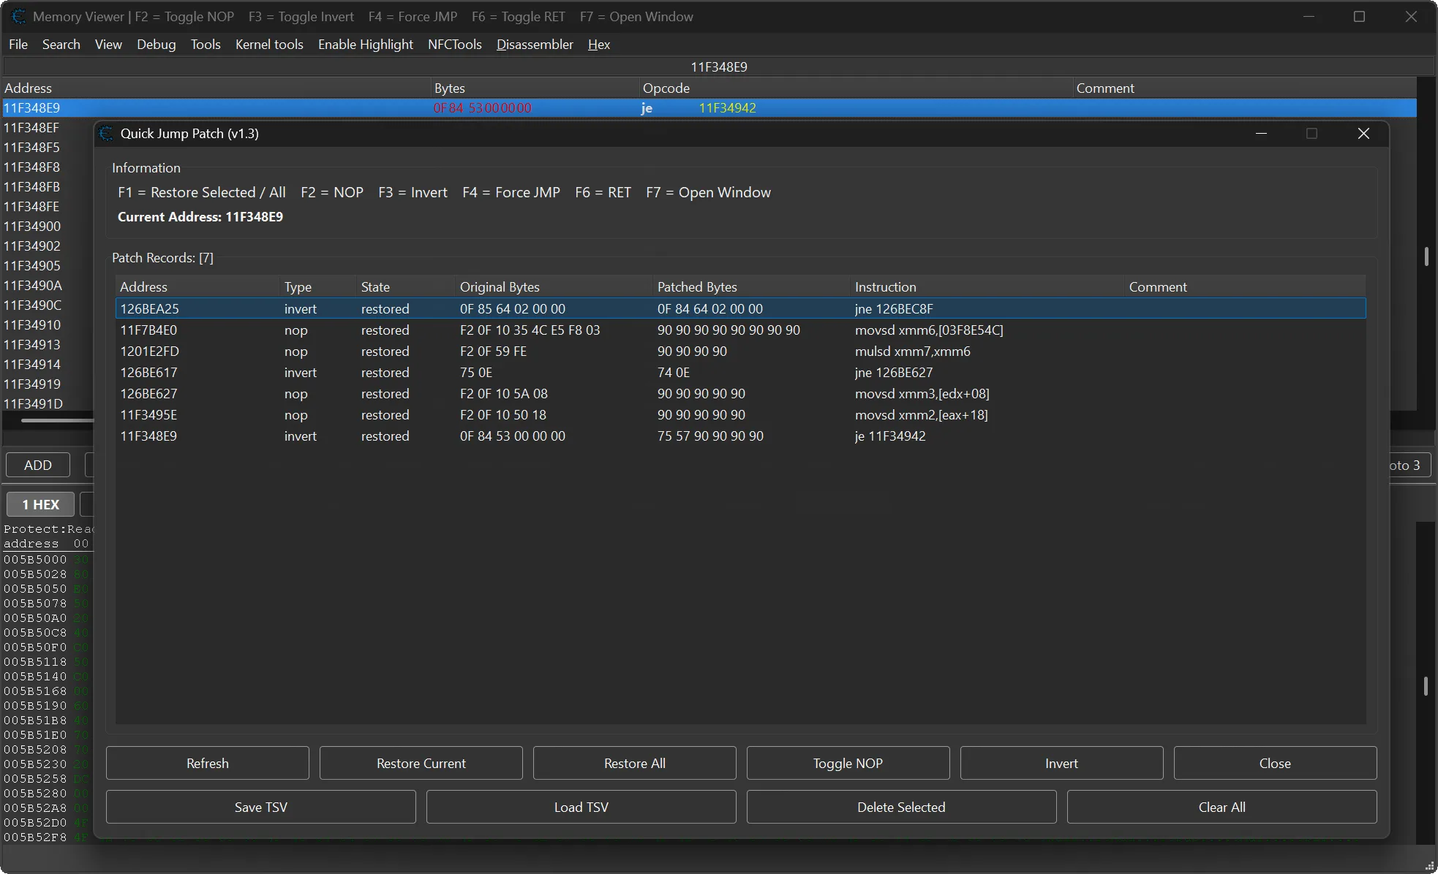Open the Enable Highlight menu
This screenshot has width=1438, height=874.
pyautogui.click(x=366, y=44)
